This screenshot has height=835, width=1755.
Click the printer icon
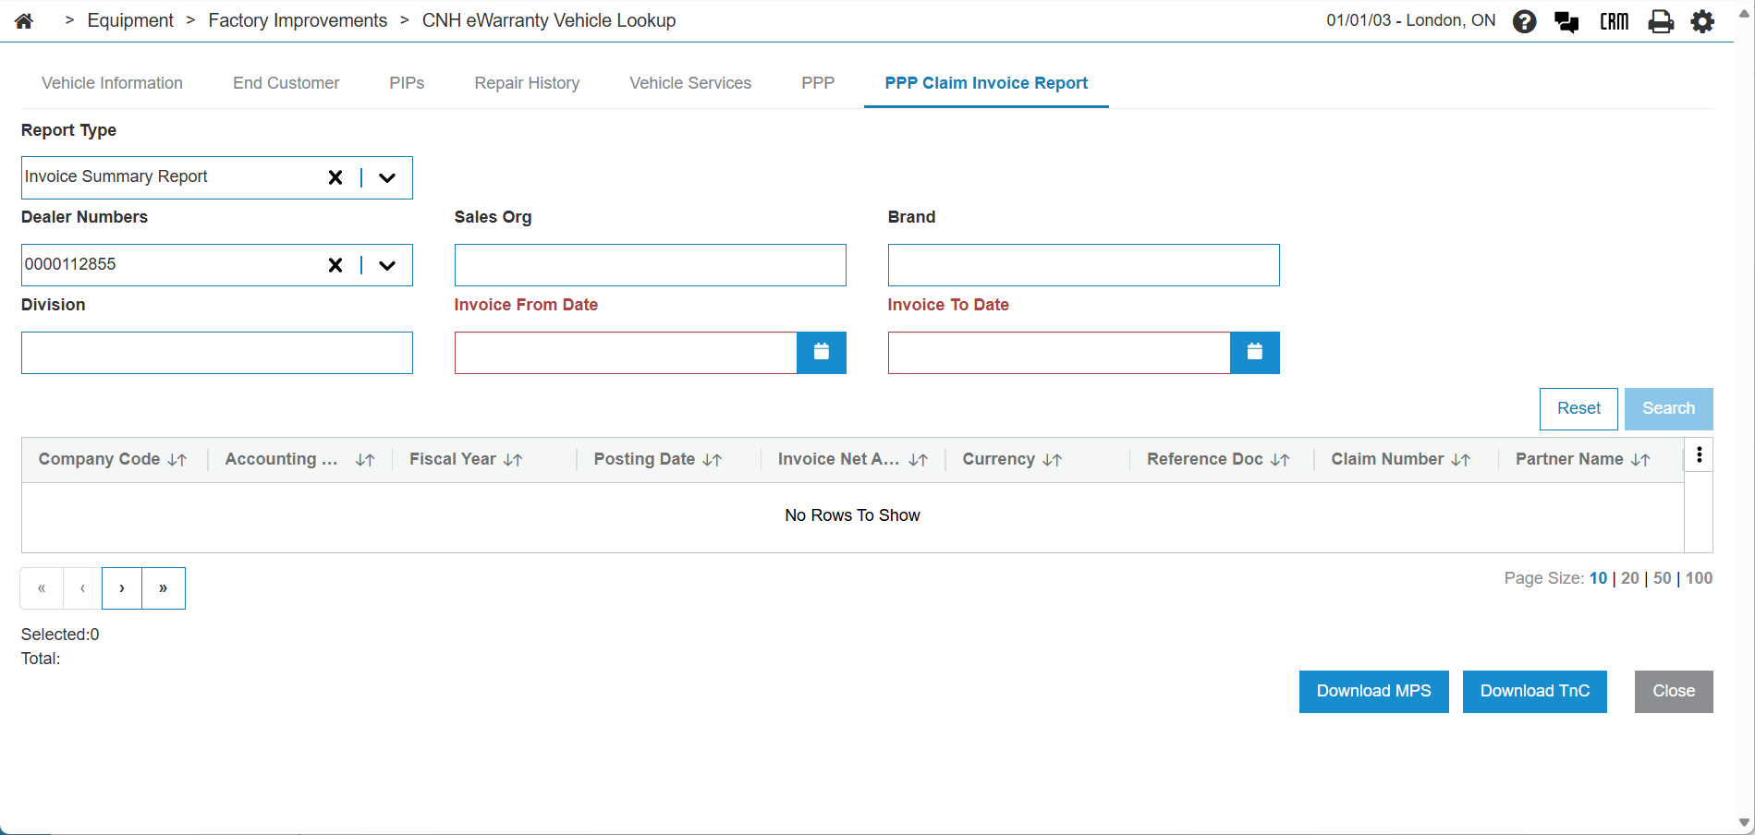[x=1660, y=21]
